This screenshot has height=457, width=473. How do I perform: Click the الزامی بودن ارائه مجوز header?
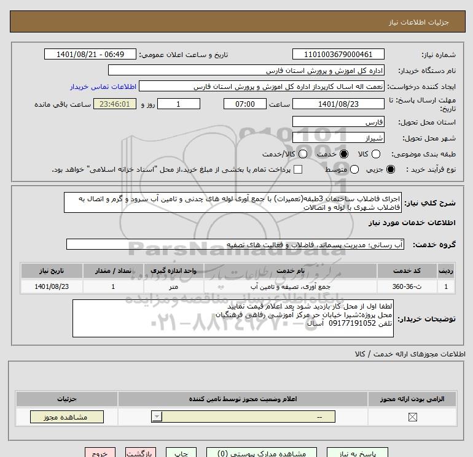coord(412,399)
